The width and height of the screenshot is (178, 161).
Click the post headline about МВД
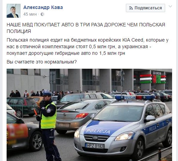tap(86, 28)
